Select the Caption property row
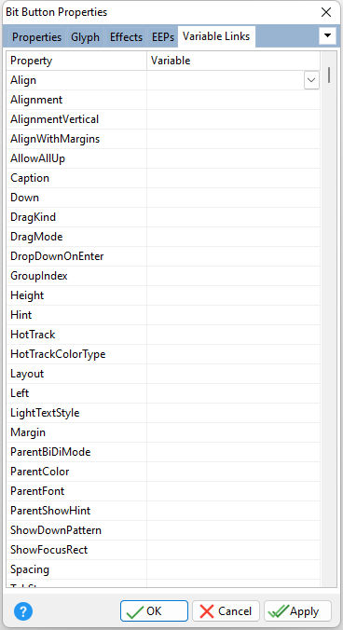The width and height of the screenshot is (343, 630). pos(163,178)
